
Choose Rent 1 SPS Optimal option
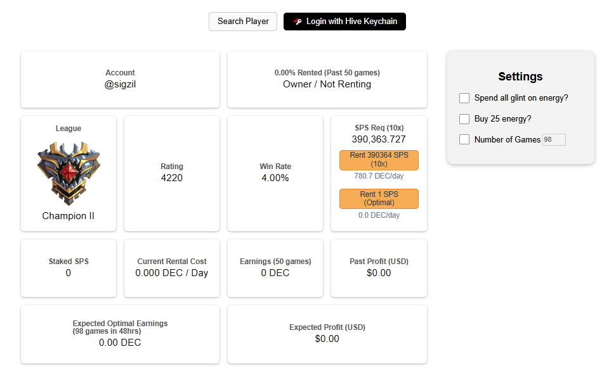coord(379,199)
